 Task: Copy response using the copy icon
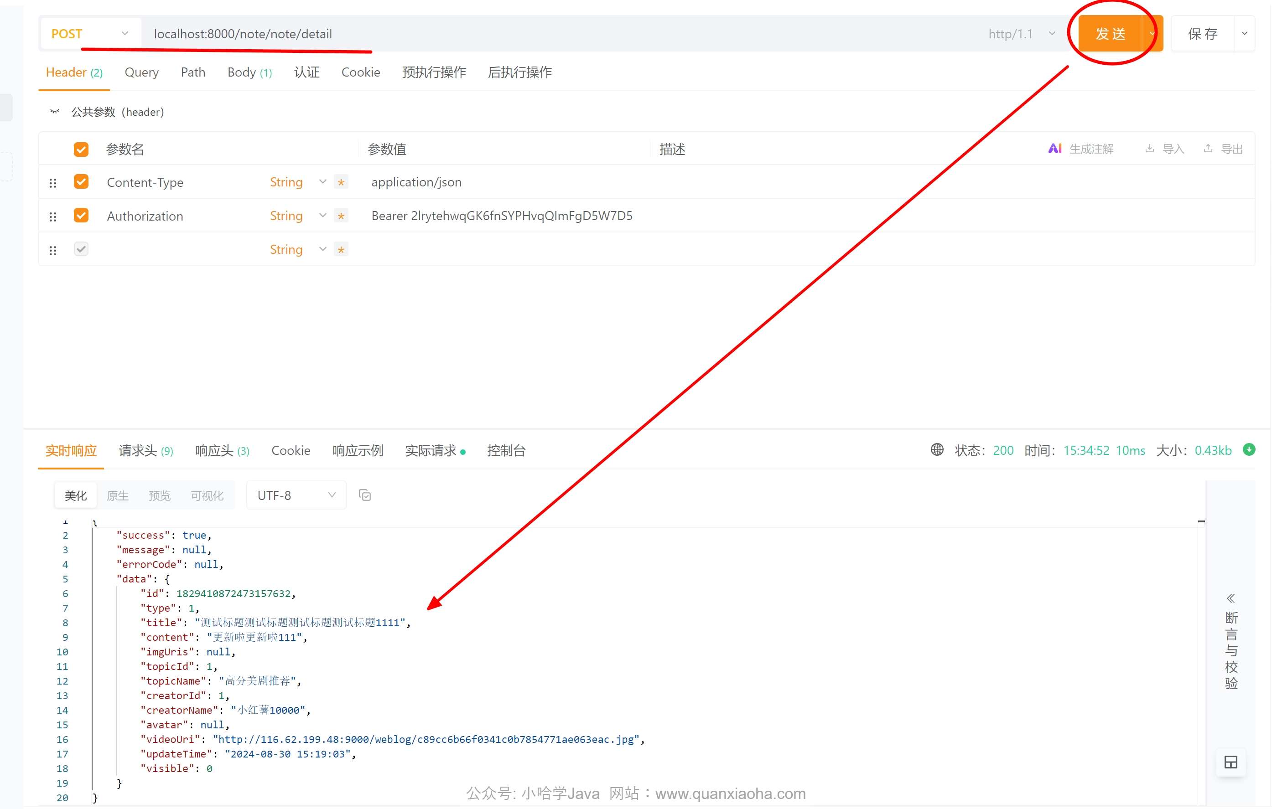[x=364, y=495]
